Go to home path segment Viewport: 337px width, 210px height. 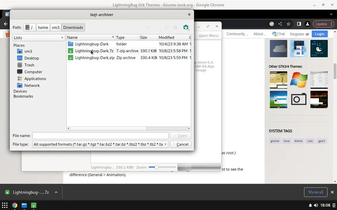(43, 27)
